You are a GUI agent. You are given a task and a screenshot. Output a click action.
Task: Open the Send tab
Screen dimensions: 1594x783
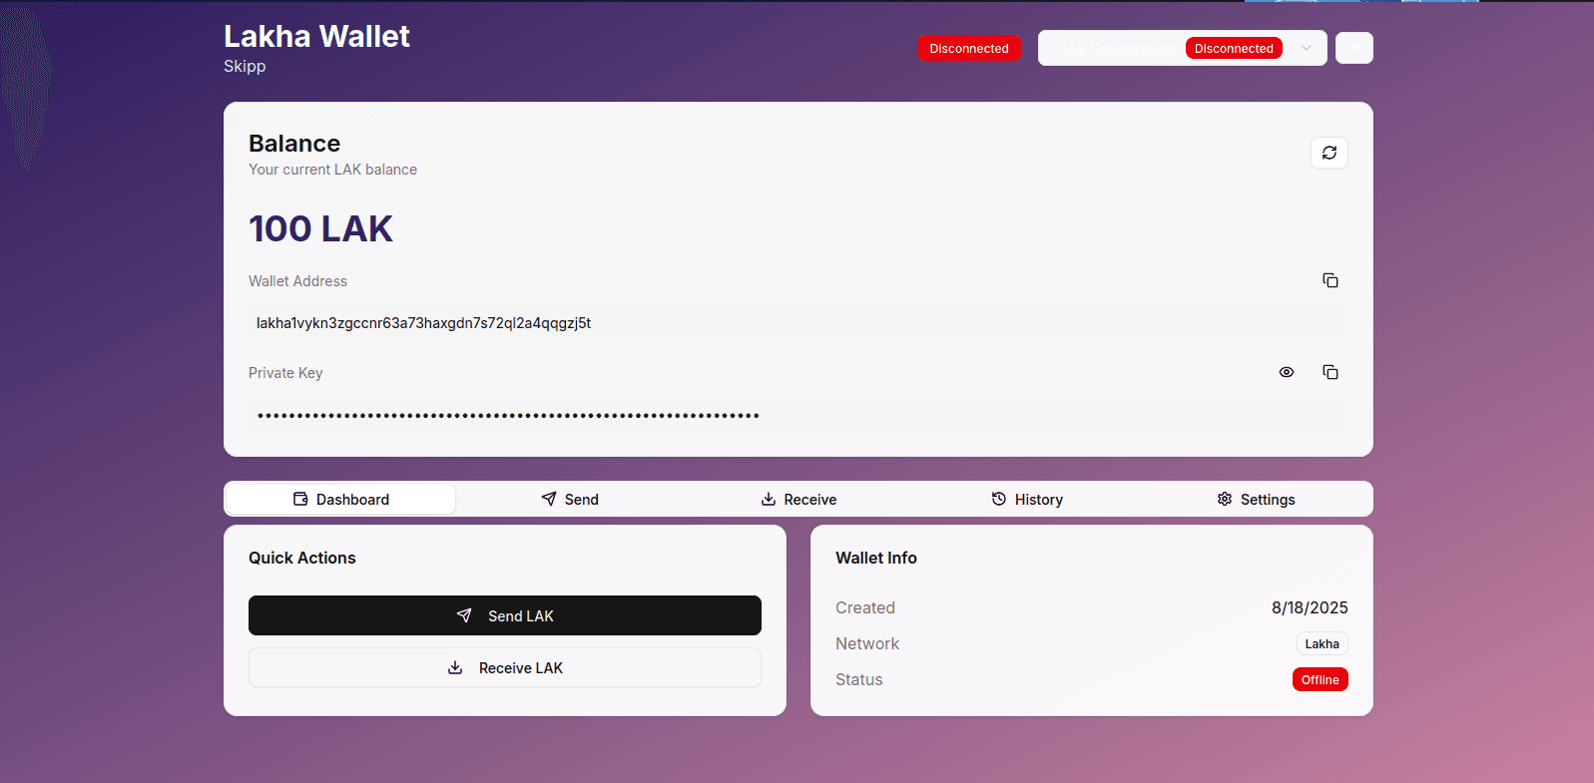click(570, 499)
